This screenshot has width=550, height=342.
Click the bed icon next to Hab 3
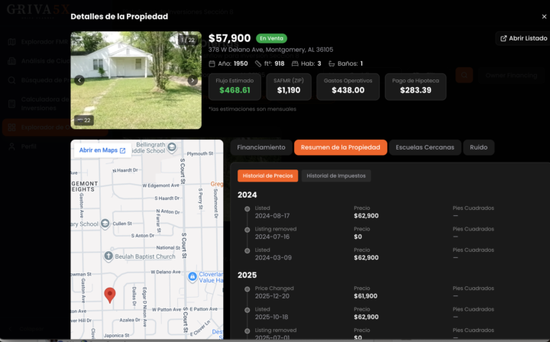click(x=295, y=64)
